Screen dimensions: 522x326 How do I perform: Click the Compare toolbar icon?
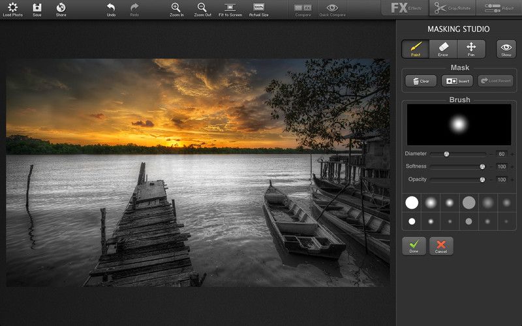[x=303, y=9]
